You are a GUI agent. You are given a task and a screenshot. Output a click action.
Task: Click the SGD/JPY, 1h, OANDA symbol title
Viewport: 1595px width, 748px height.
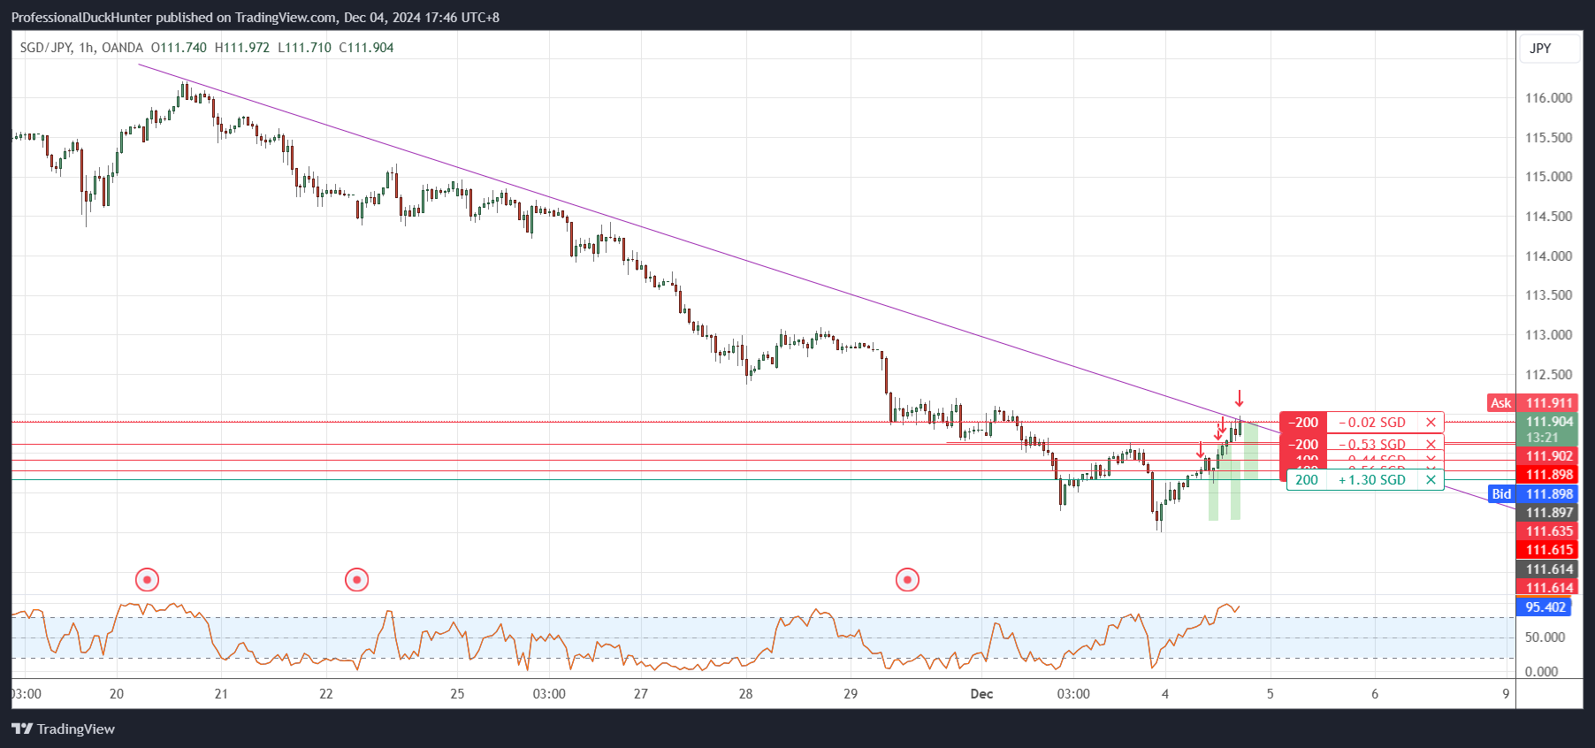pyautogui.click(x=81, y=48)
